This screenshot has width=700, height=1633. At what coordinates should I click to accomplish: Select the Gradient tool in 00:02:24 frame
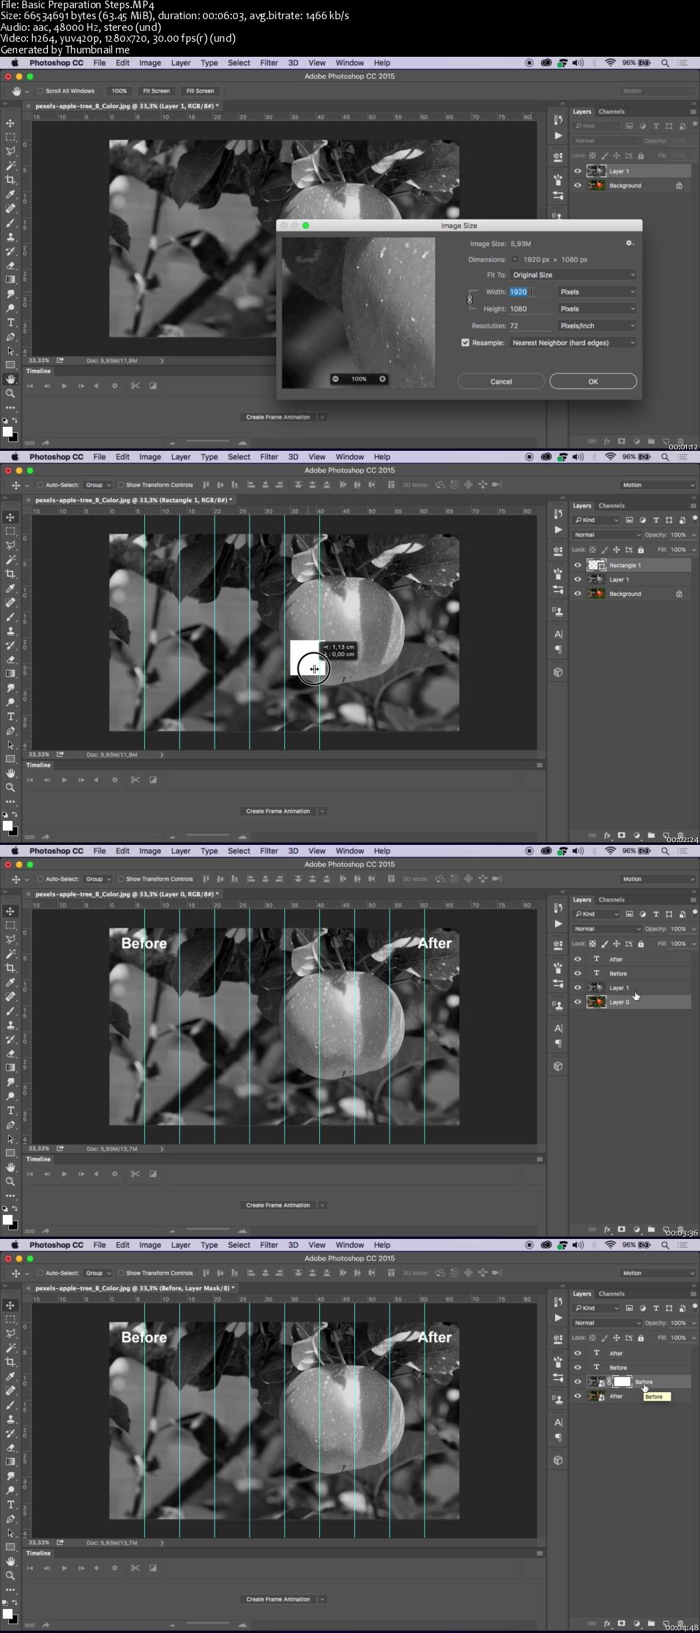pyautogui.click(x=10, y=674)
